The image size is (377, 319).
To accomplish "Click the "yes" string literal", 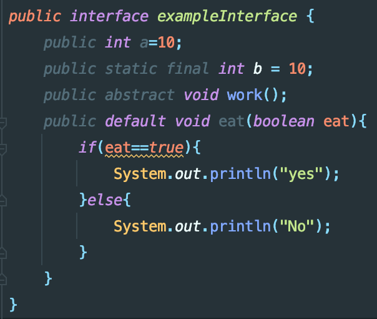I will click(301, 174).
